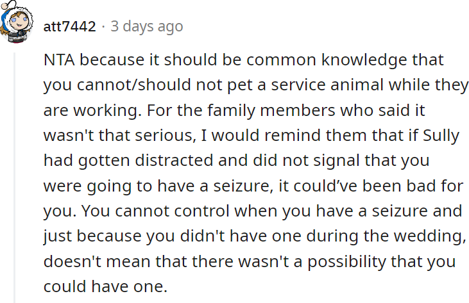Click the words "service animal"
Viewport: 469px width, 303px height.
tap(309, 85)
